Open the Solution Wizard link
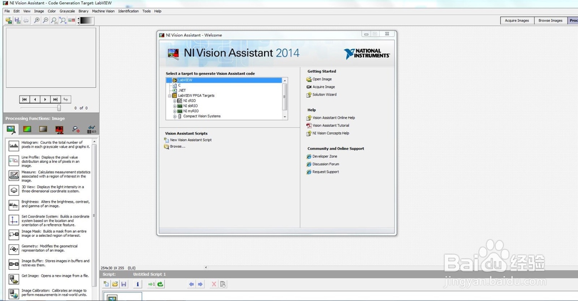Screen dimensions: 578x301 (x=324, y=95)
